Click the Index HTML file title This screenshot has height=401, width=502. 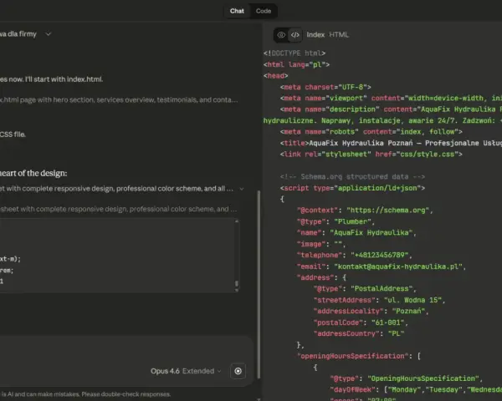(327, 34)
